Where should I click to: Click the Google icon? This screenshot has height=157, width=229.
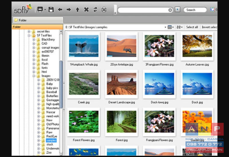(x=212, y=10)
